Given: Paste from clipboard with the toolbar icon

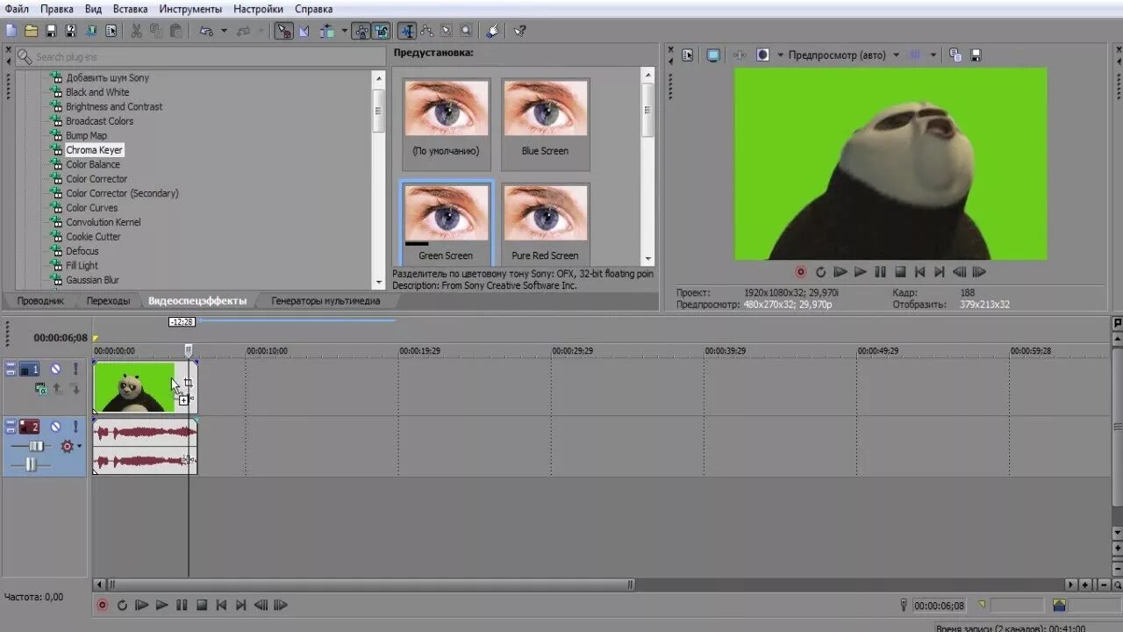Looking at the screenshot, I should point(175,31).
